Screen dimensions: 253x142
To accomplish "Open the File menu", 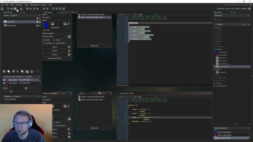I will (x=3, y=5).
